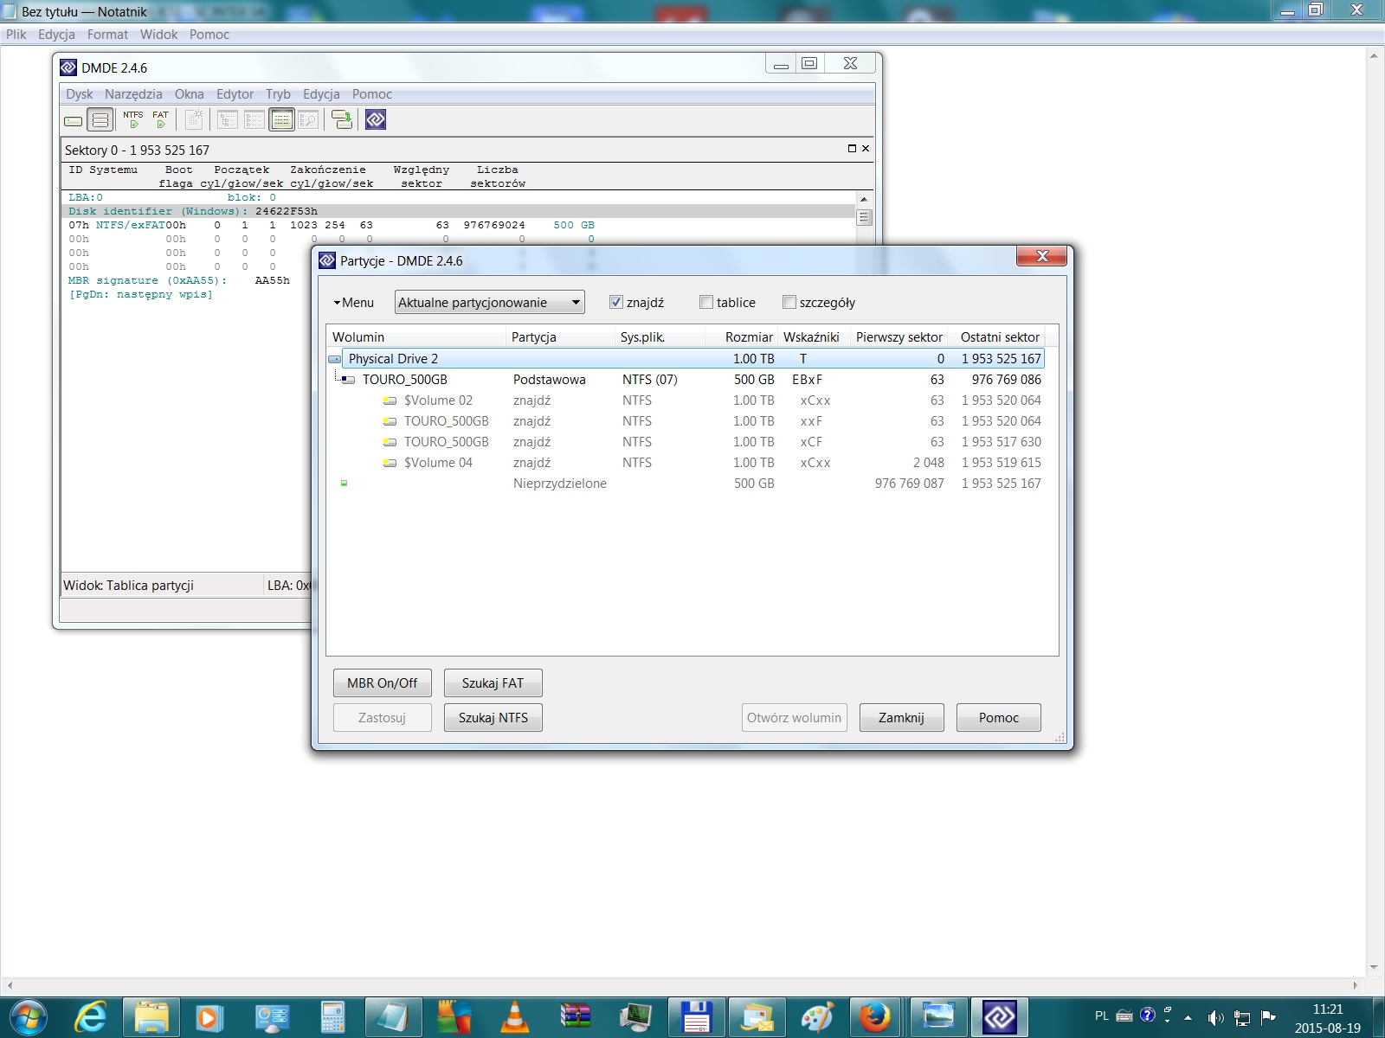Image resolution: width=1385 pixels, height=1038 pixels.
Task: Click the search-in-list toolbar icon
Action: tap(308, 120)
